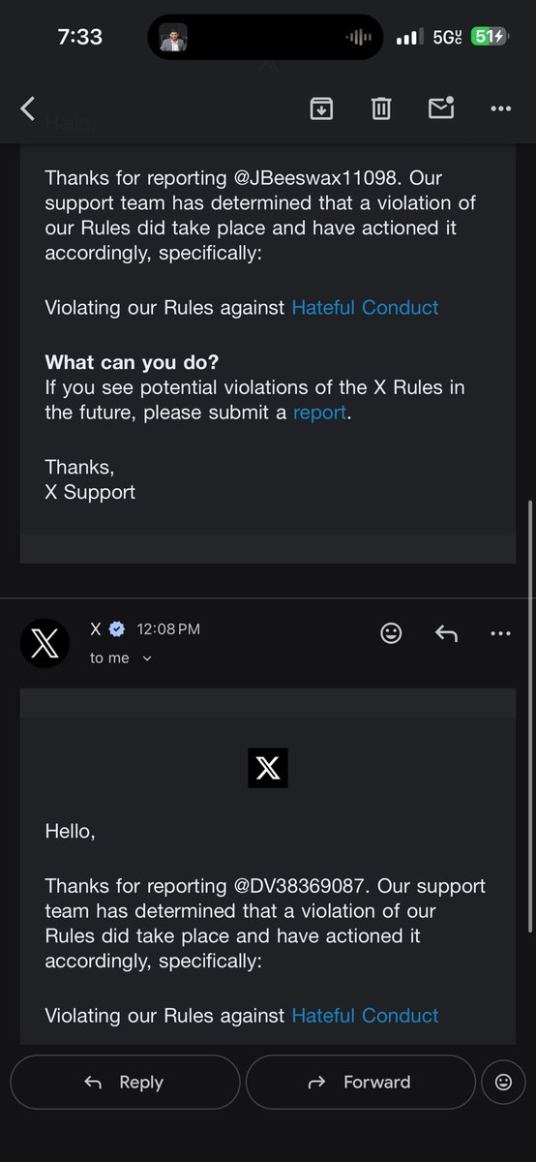Open the second 'Hateful Conduct' link at the bottom
Viewport: 536px width, 1162px height.
[365, 1016]
